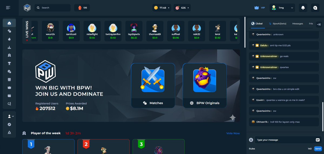Click username Ohhzen7k in chat
Image resolution: width=324 pixels, height=154 pixels.
[262, 122]
